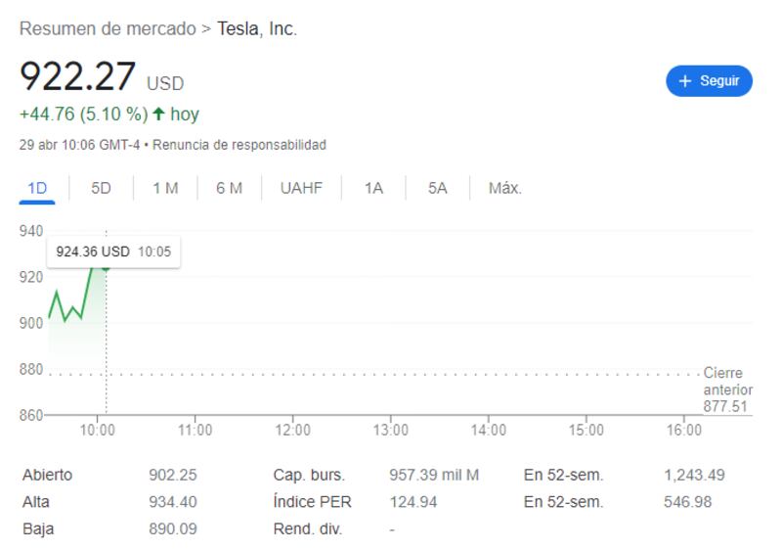
Task: Select the Máx. range tab
Action: pos(504,188)
